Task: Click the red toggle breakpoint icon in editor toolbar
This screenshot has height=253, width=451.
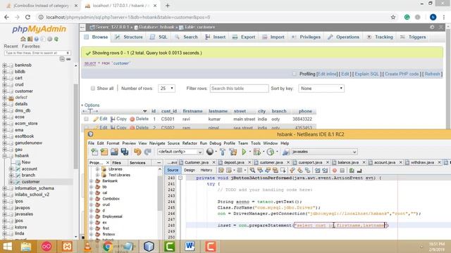Action: [334, 170]
